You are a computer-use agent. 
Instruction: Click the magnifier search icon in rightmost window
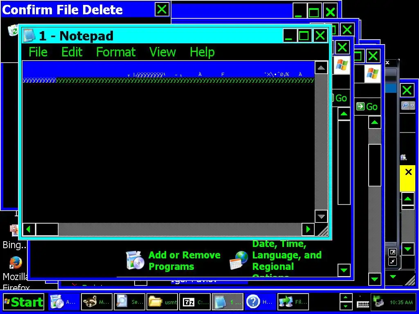pos(405,105)
